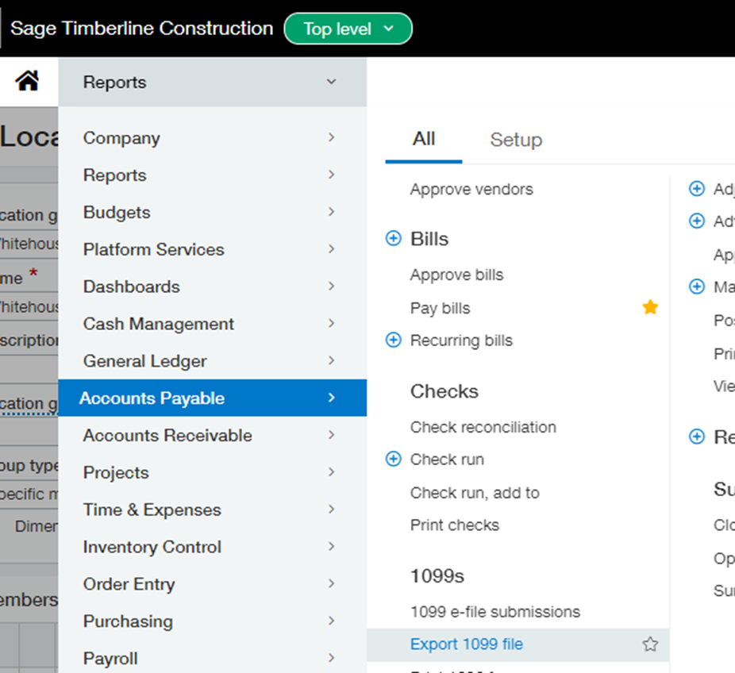The width and height of the screenshot is (735, 673).
Task: Go to the home icon
Action: tap(28, 81)
